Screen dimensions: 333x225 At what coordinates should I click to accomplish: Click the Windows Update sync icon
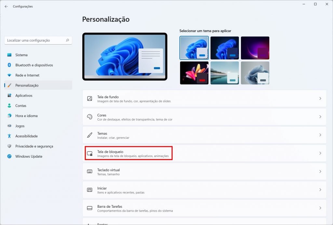[9, 156]
